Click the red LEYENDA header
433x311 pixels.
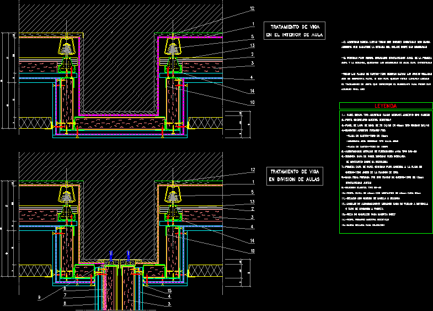pos(386,106)
